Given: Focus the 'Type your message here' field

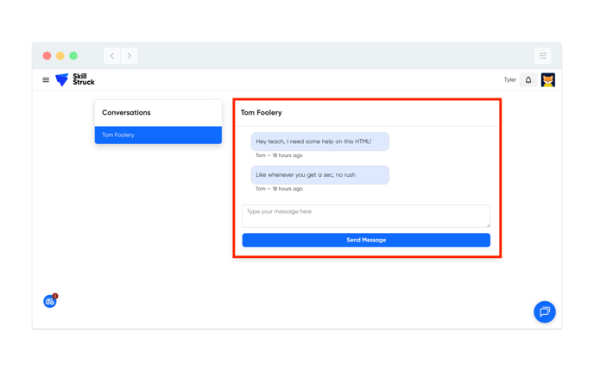Looking at the screenshot, I should point(365,215).
